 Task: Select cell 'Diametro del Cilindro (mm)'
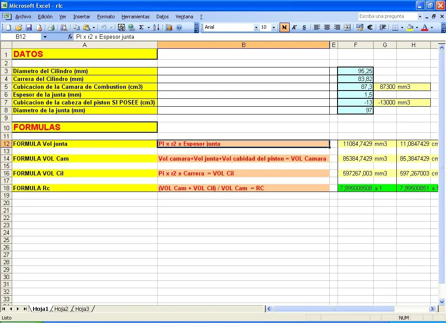(x=85, y=71)
